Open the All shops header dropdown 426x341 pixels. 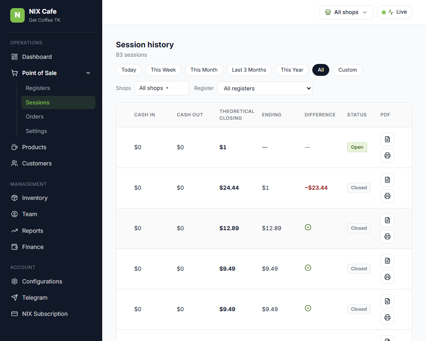tap(346, 12)
